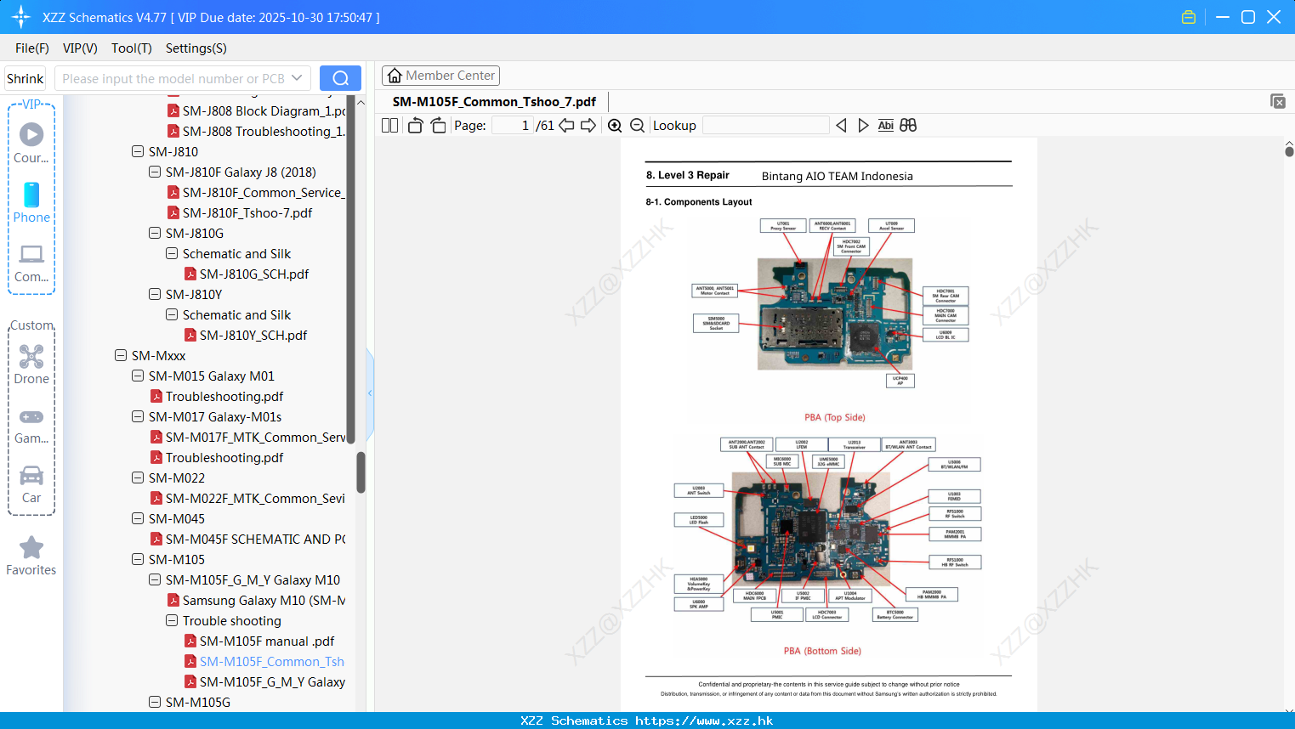Open SM-J808 Troubleshooting_1 file
Viewport: 1295px width, 729px height.
click(x=256, y=131)
